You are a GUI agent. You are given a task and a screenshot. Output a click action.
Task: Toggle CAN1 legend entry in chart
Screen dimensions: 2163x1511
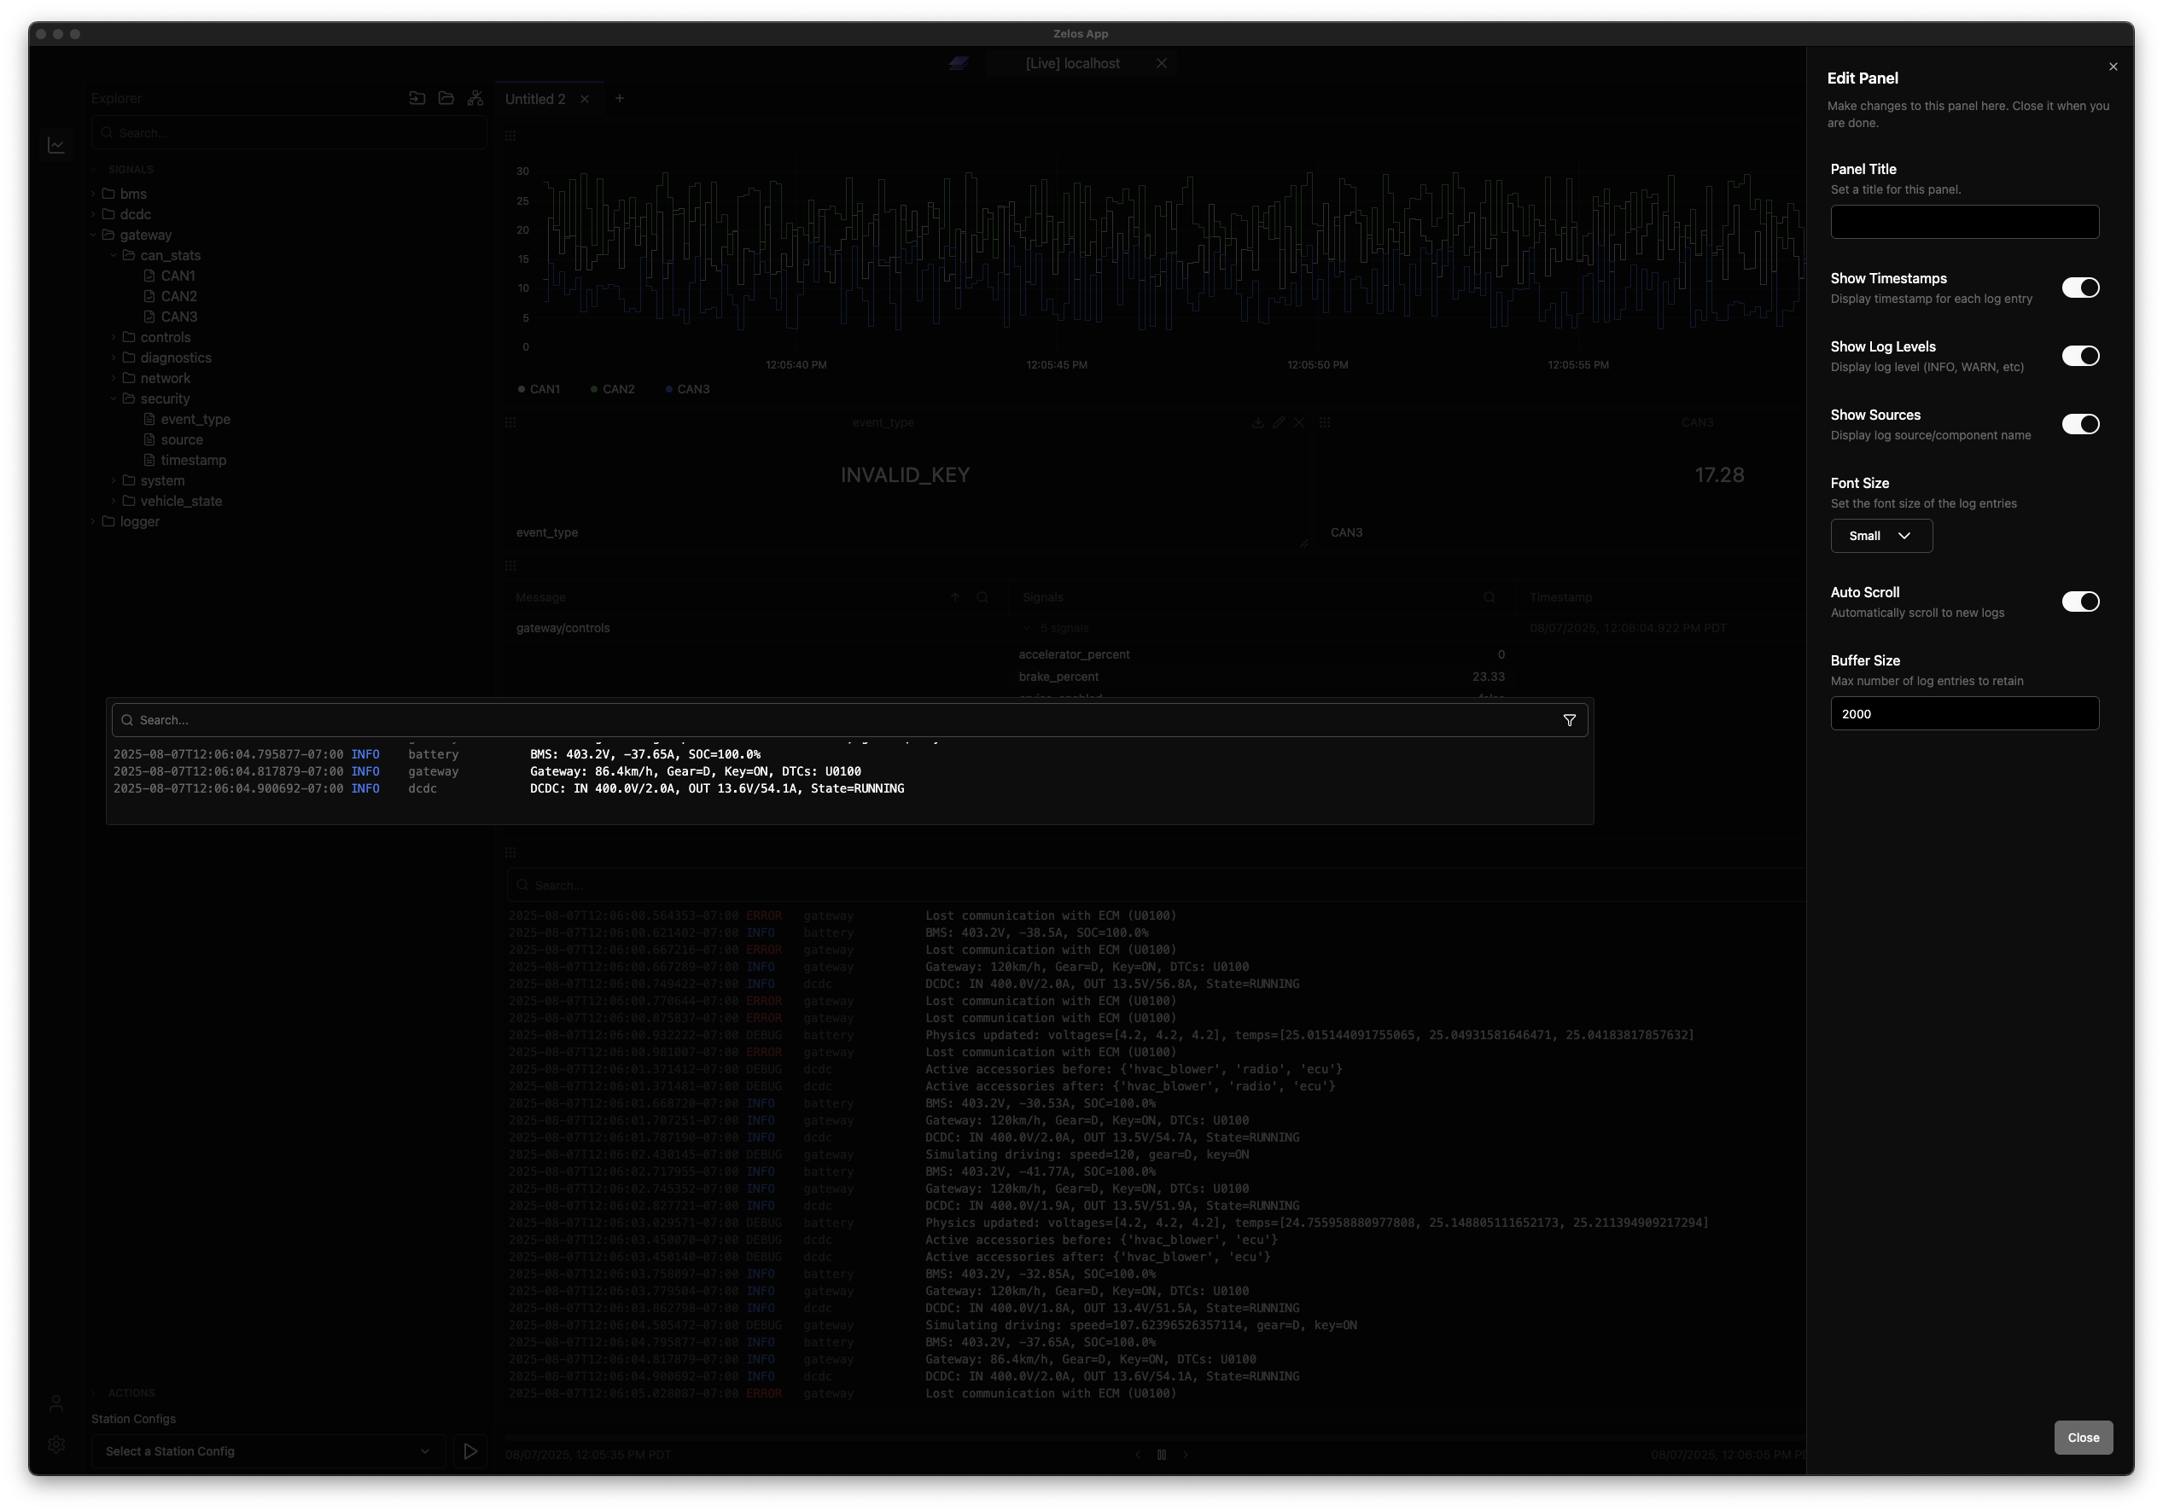pyautogui.click(x=539, y=389)
